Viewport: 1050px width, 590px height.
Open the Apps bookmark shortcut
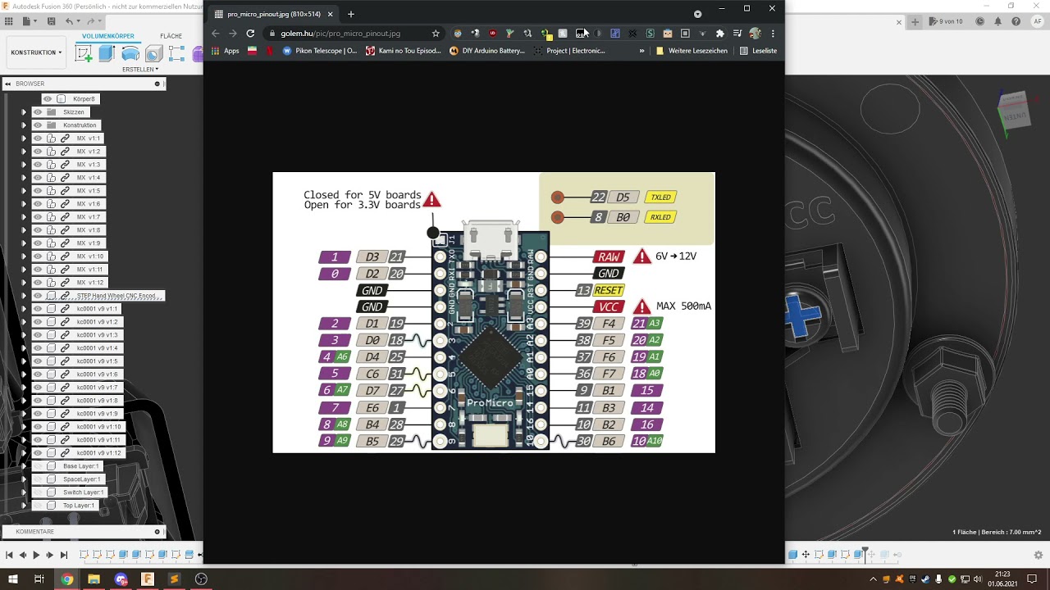pyautogui.click(x=226, y=51)
